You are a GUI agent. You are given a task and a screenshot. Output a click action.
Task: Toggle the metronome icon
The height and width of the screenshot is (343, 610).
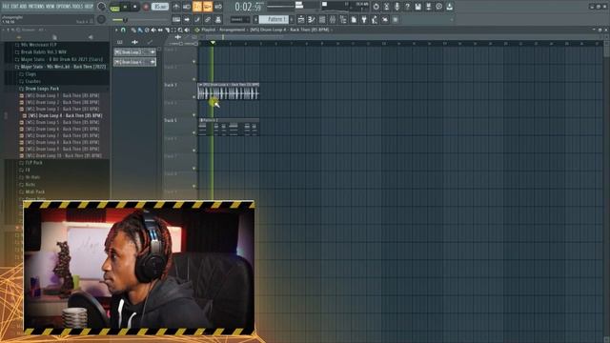tap(176, 7)
